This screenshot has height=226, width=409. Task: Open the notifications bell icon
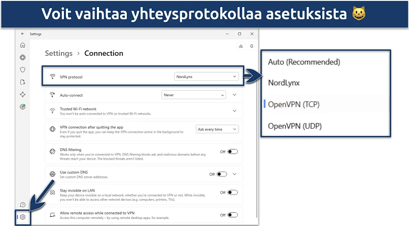(x=252, y=46)
